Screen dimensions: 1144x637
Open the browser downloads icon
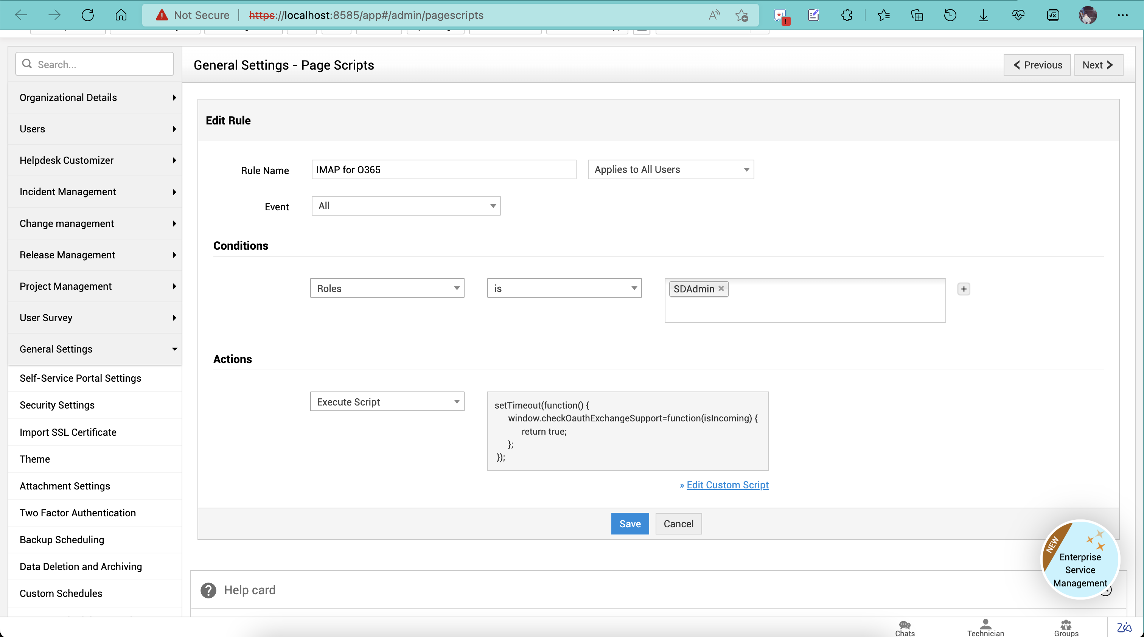(983, 15)
